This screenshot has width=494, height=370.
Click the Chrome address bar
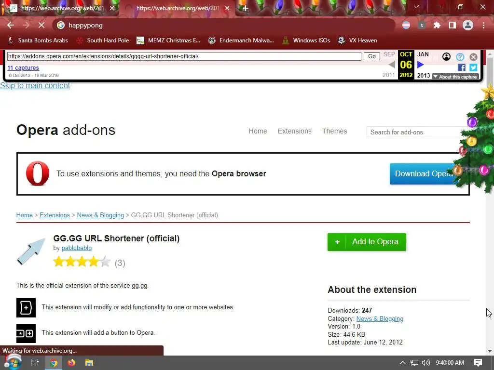224,25
